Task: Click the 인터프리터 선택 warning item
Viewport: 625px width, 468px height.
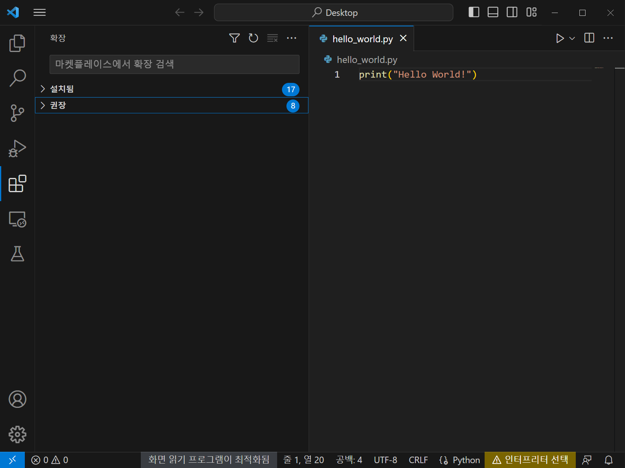Action: (x=530, y=460)
